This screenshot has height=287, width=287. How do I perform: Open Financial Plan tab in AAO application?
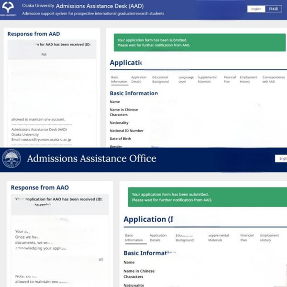click(247, 238)
